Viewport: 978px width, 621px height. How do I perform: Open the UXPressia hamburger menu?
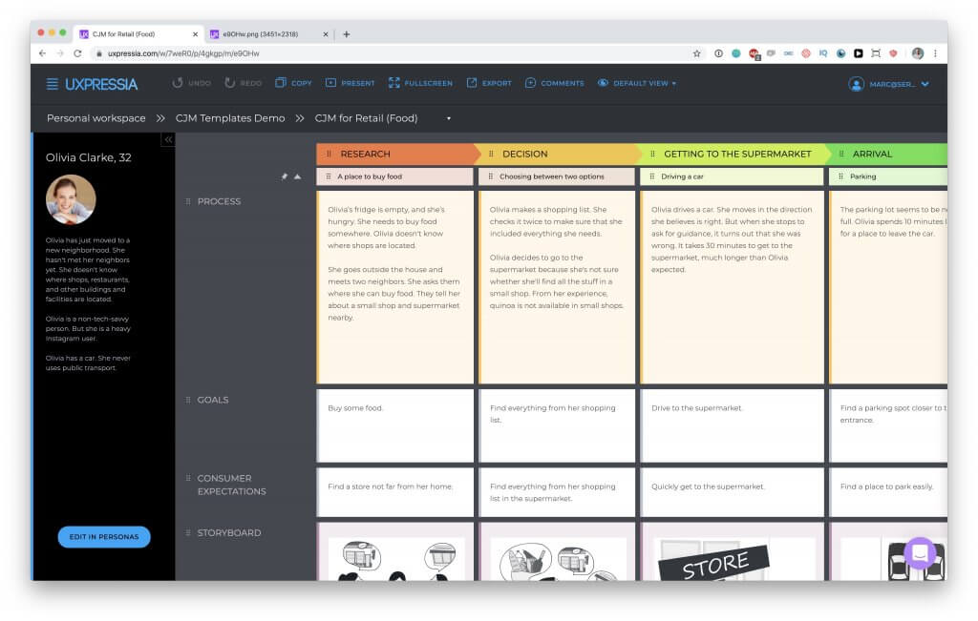(x=53, y=84)
